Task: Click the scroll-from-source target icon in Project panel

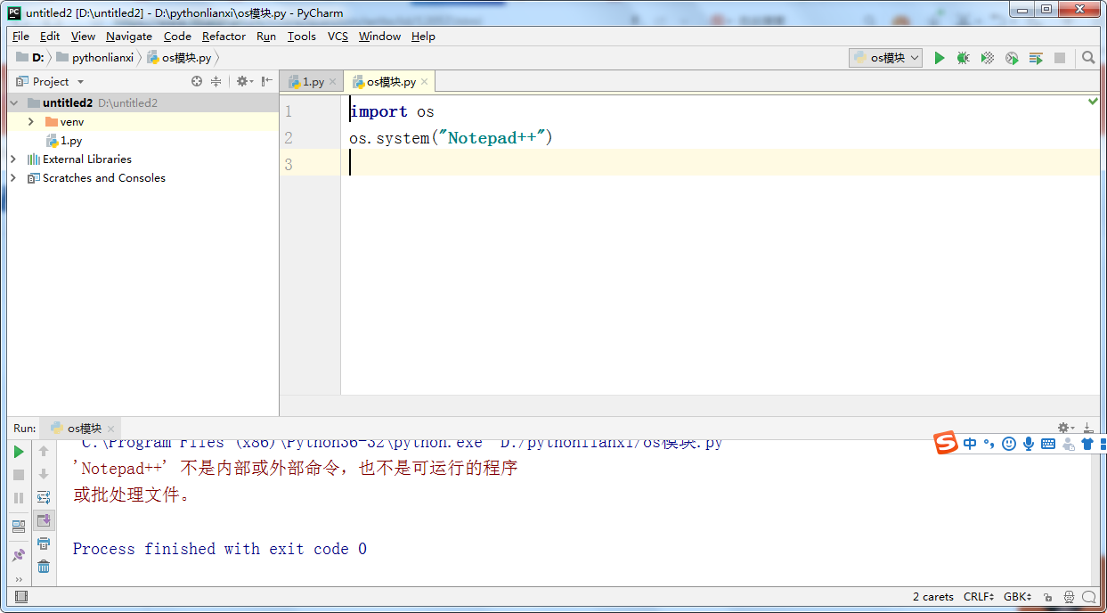Action: [197, 81]
